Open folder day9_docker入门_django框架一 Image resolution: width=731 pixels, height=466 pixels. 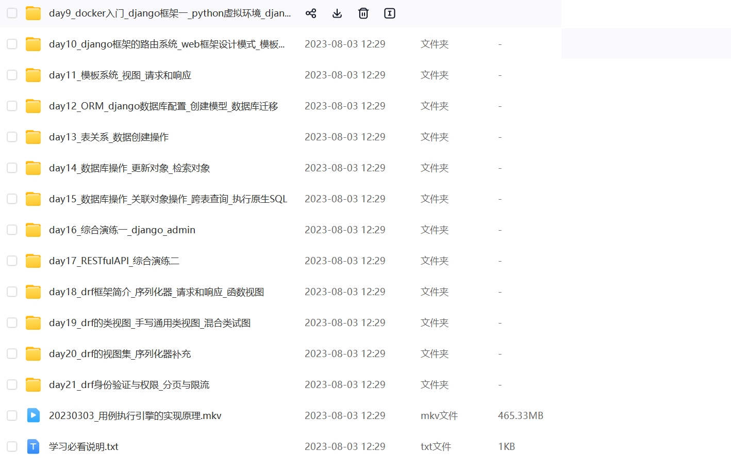170,13
